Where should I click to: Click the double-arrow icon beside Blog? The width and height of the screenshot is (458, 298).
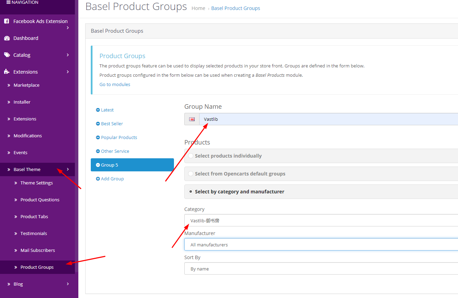click(x=9, y=284)
